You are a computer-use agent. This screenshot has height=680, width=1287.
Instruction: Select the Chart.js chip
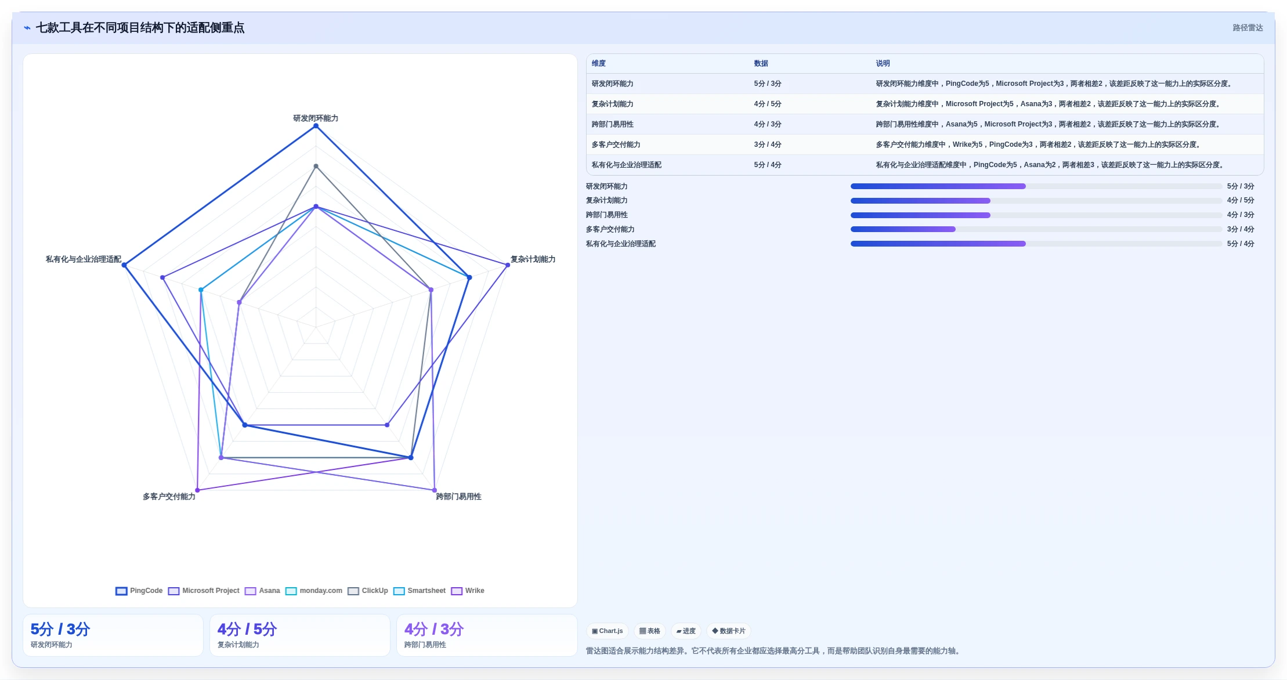coord(607,631)
